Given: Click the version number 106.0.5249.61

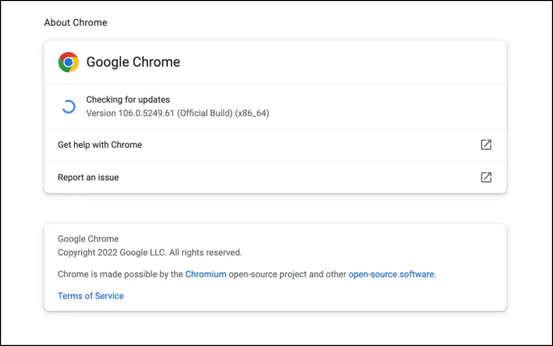Looking at the screenshot, I should click(x=146, y=113).
